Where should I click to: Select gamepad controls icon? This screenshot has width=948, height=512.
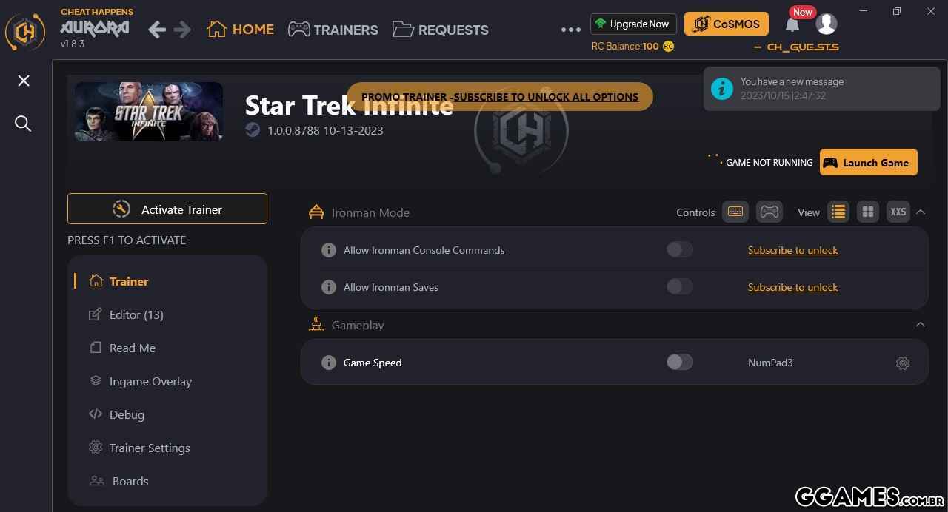coord(770,212)
